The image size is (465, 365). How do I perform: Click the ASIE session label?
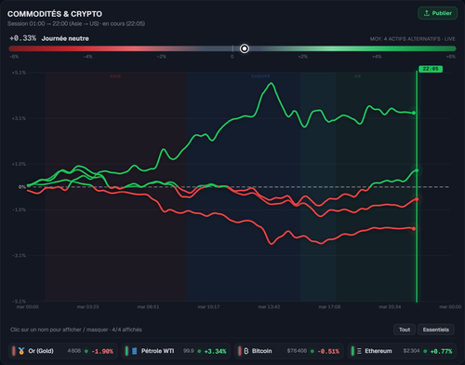tap(115, 76)
